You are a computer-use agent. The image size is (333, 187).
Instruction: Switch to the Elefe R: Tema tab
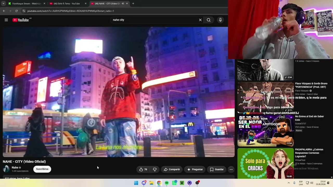[68, 4]
